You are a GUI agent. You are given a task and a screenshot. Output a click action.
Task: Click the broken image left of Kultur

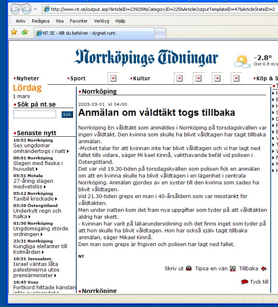pyautogui.click(x=113, y=78)
